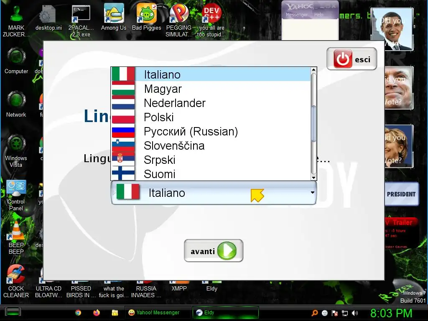Pick Nederlander in the dropdown list
The width and height of the screenshot is (428, 321).
211,103
